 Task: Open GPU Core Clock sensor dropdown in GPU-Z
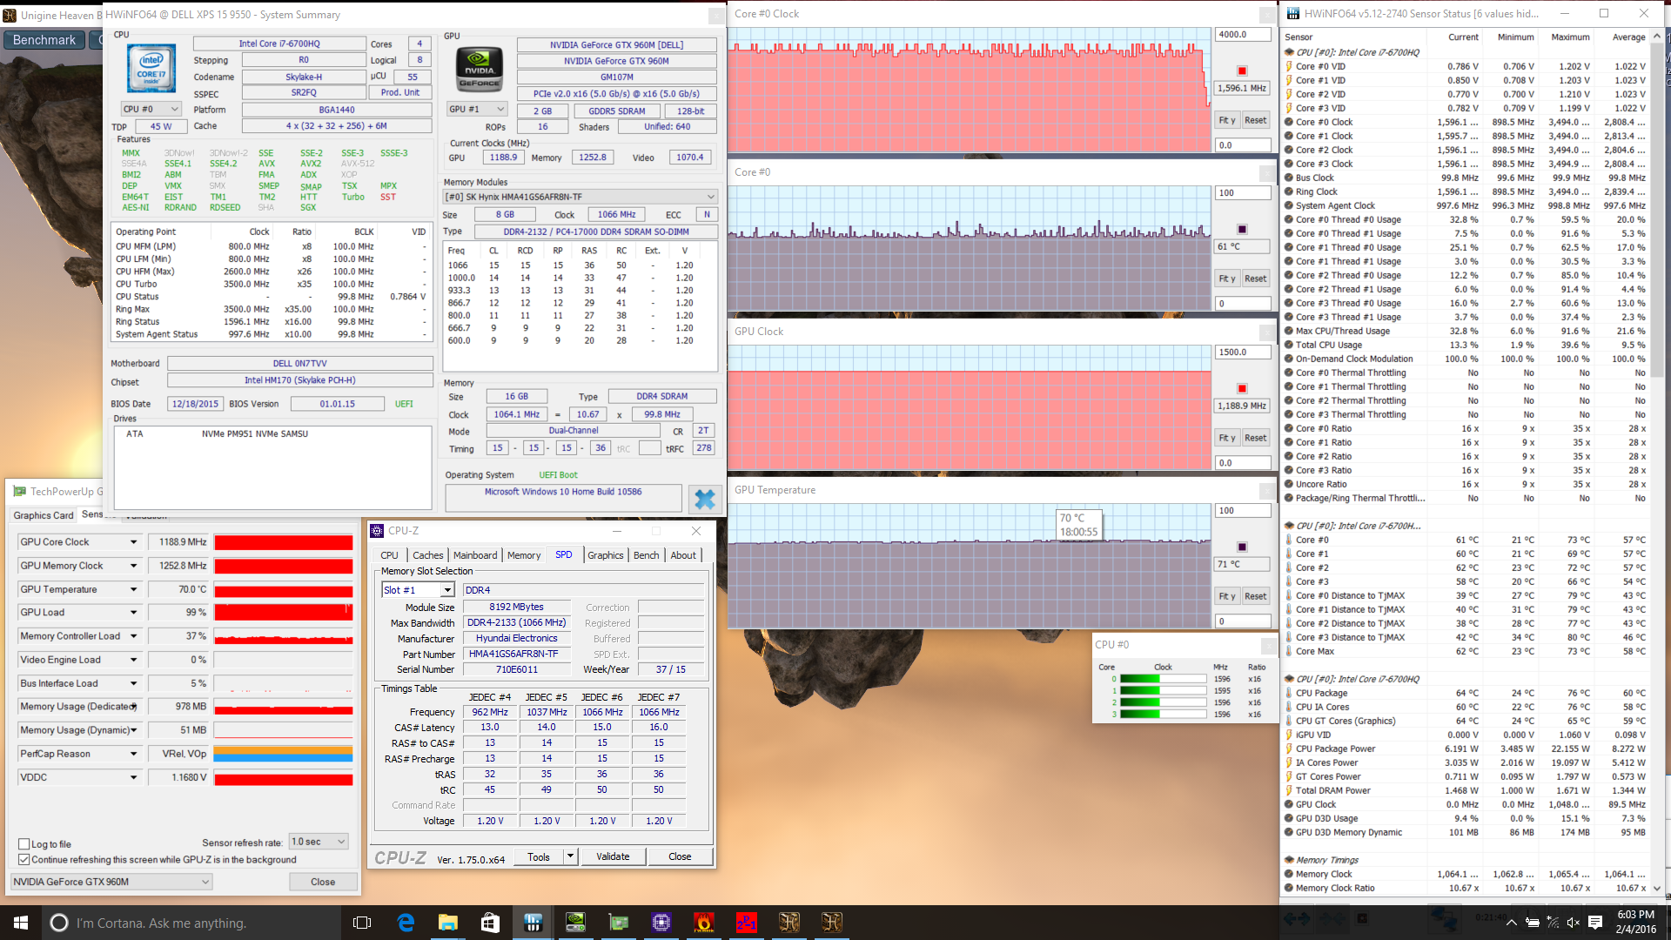click(134, 542)
